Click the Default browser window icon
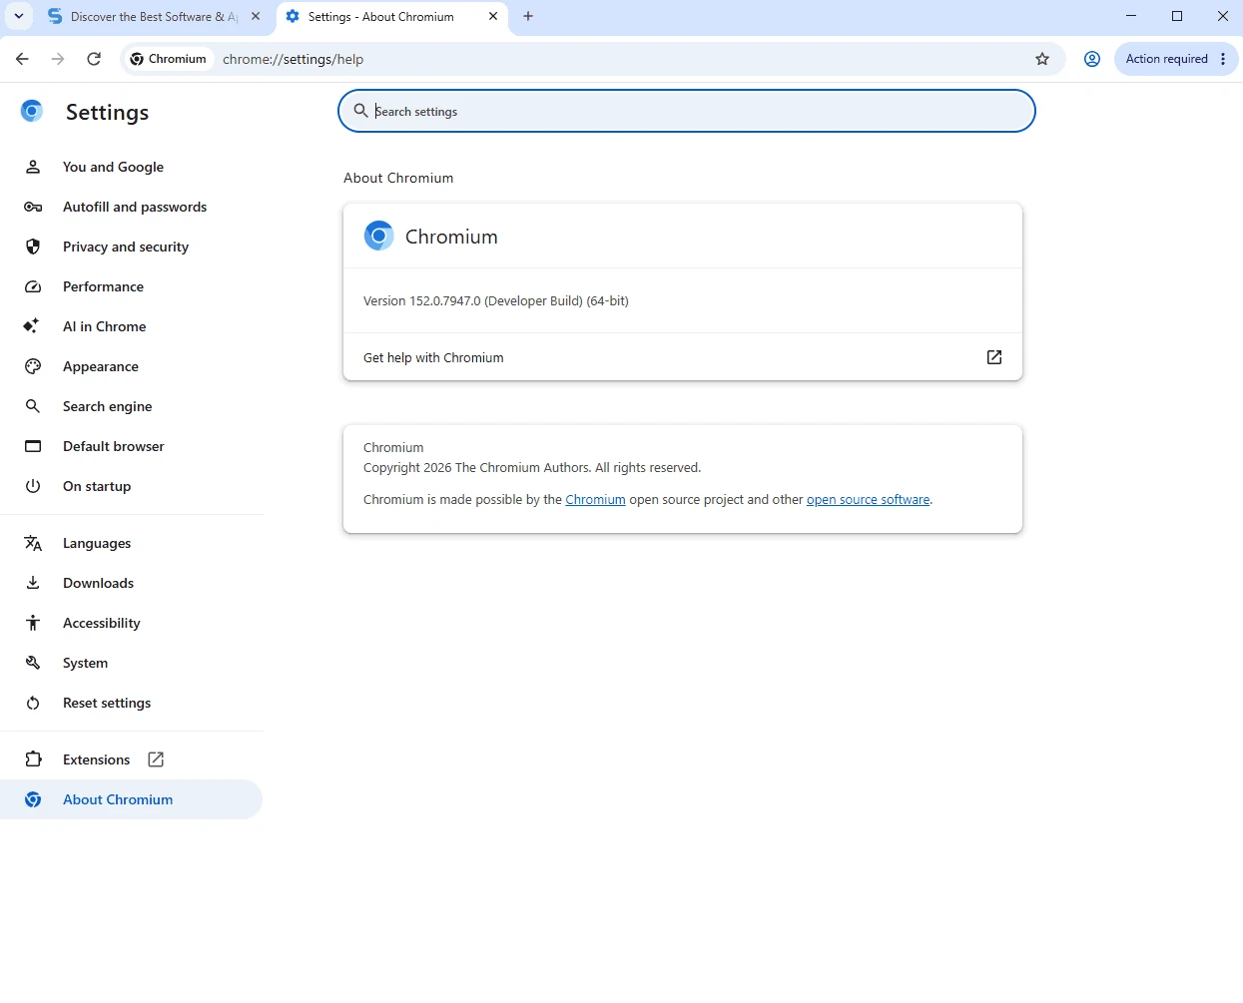Screen dimensions: 1243x1003 tap(33, 446)
